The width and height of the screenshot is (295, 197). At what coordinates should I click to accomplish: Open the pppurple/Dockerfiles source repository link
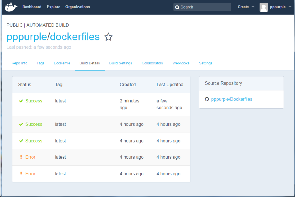tap(232, 99)
